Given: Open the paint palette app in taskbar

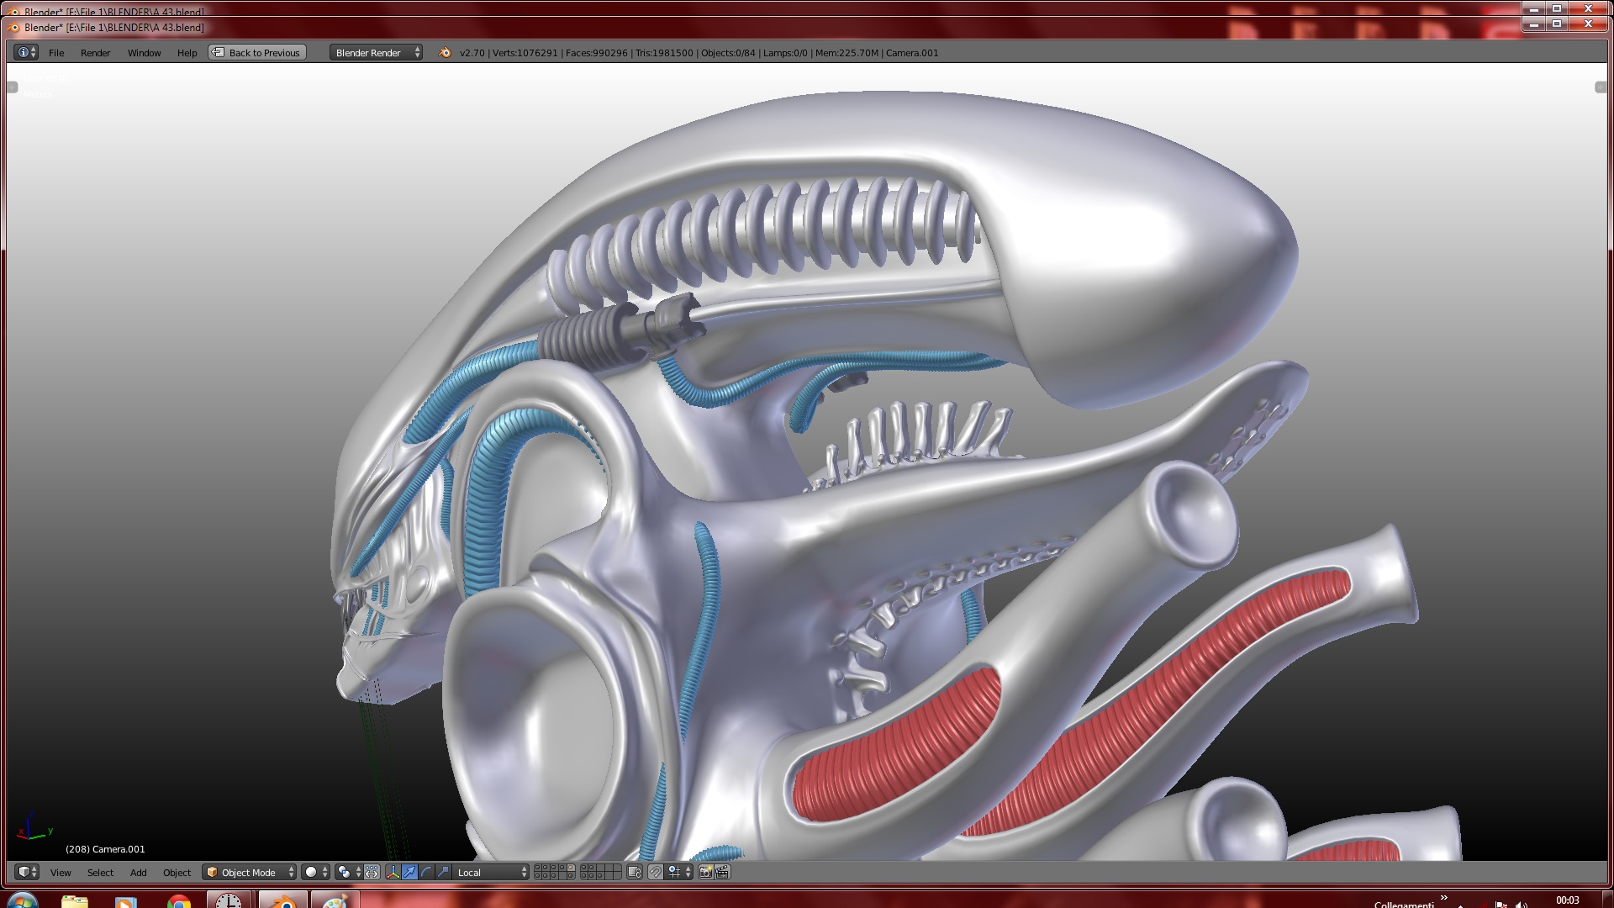Looking at the screenshot, I should [335, 900].
